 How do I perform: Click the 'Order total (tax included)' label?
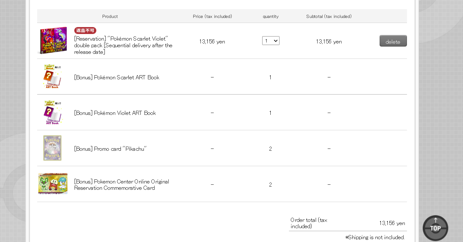pyautogui.click(x=309, y=223)
